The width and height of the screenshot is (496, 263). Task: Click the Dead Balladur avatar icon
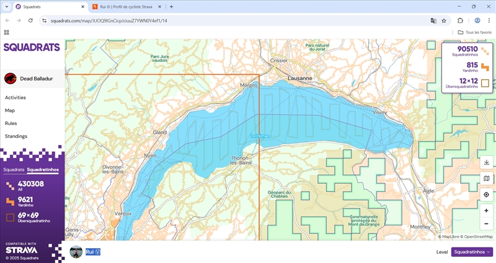[x=10, y=79]
